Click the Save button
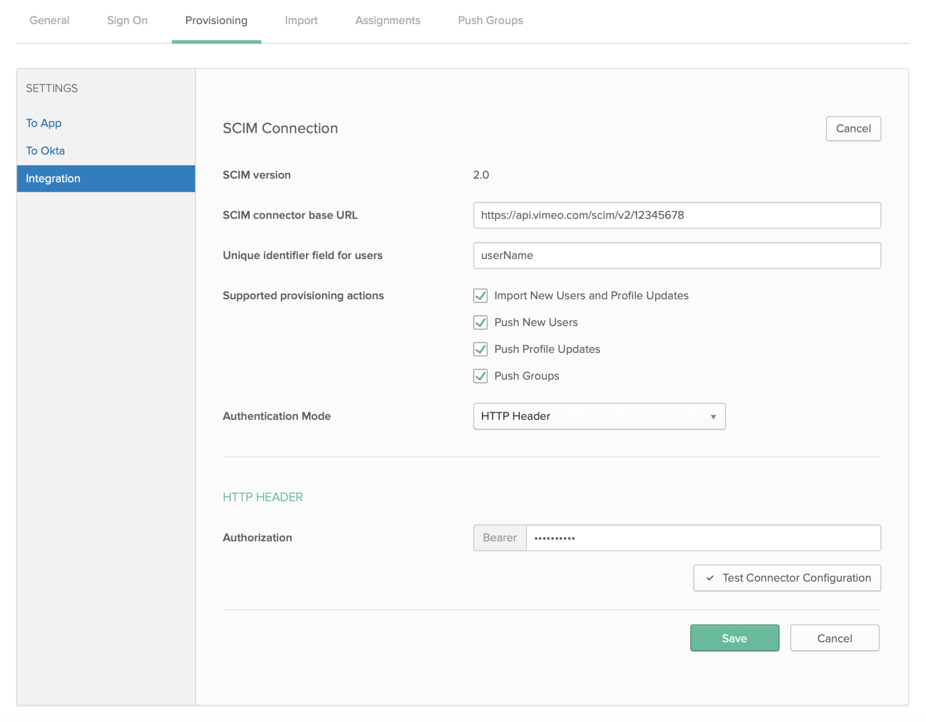The image size is (926, 722). tap(734, 637)
